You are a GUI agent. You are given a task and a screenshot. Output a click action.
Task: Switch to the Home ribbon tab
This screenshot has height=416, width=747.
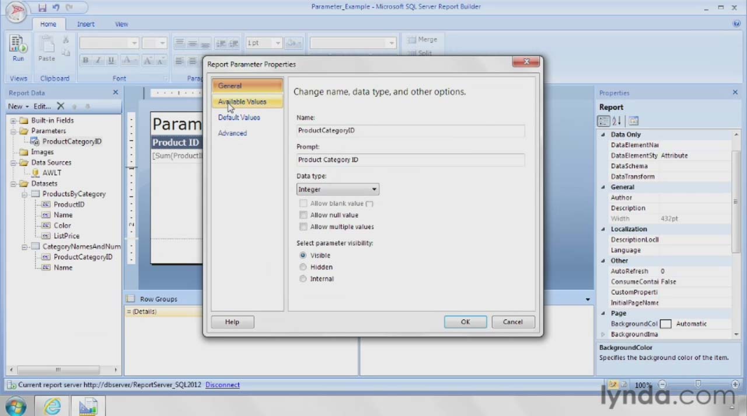(48, 24)
